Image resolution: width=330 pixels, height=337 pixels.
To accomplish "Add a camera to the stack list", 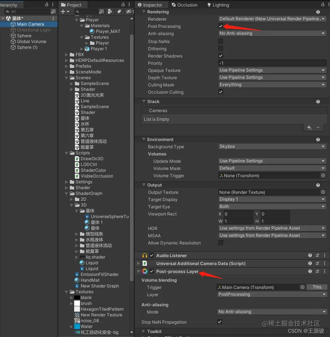I will [x=309, y=127].
